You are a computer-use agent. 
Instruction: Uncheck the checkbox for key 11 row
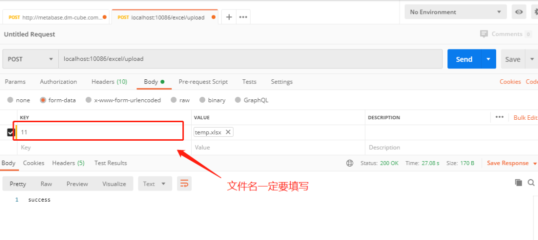tap(10, 132)
